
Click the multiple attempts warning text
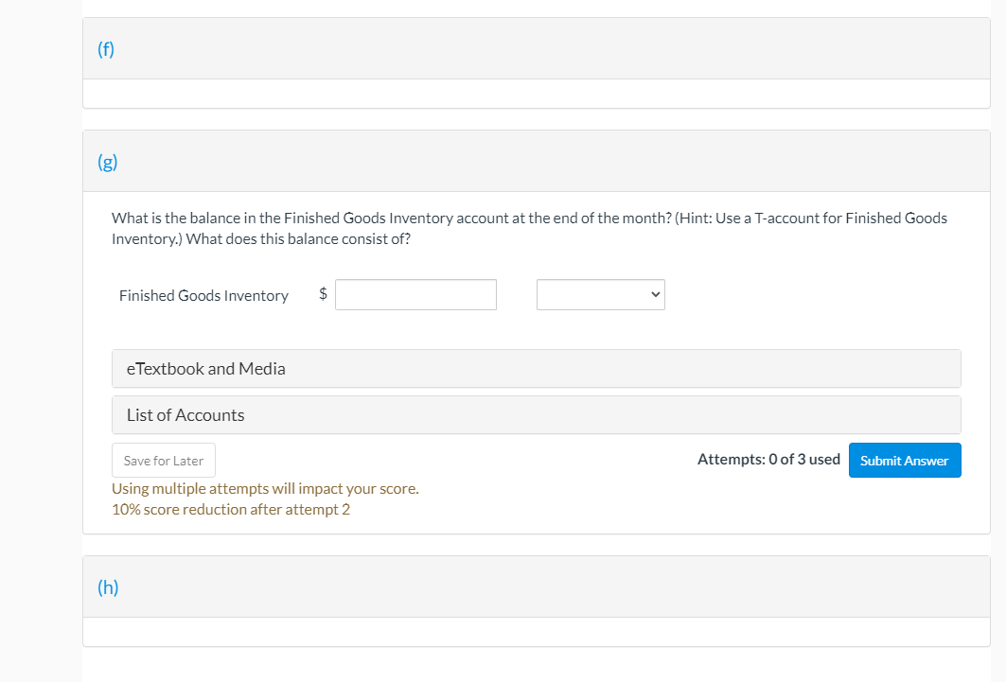point(265,488)
